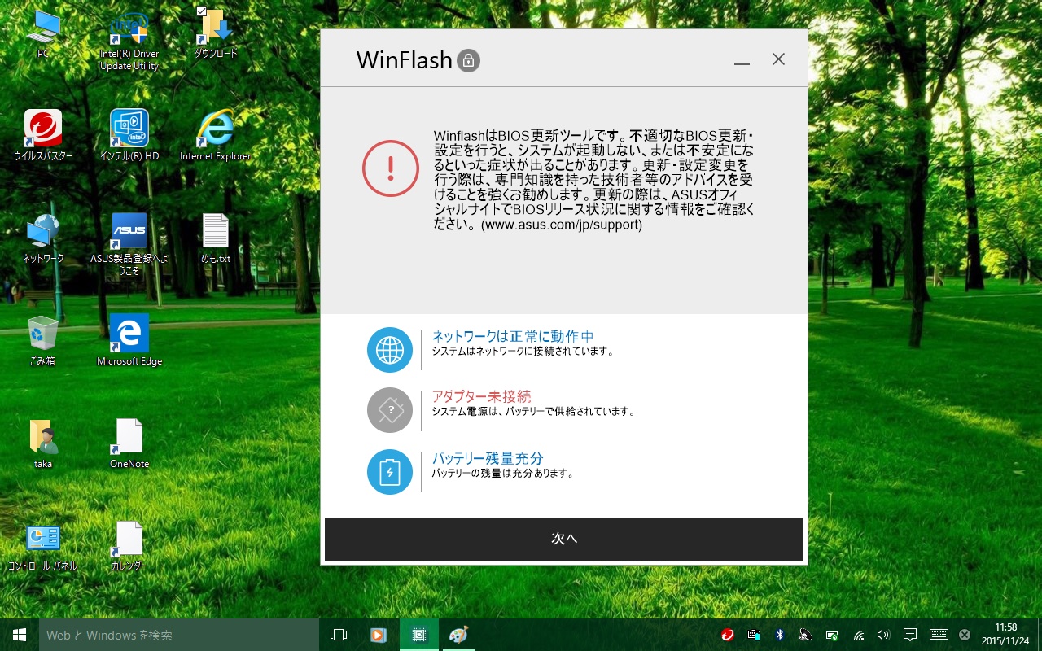This screenshot has width=1042, height=651.
Task: Click the speaker-shaped audio manager tray icon
Action: coord(805,635)
